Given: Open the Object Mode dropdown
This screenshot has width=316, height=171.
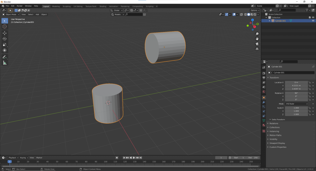Looking at the screenshot, I should pyautogui.click(x=10, y=14).
